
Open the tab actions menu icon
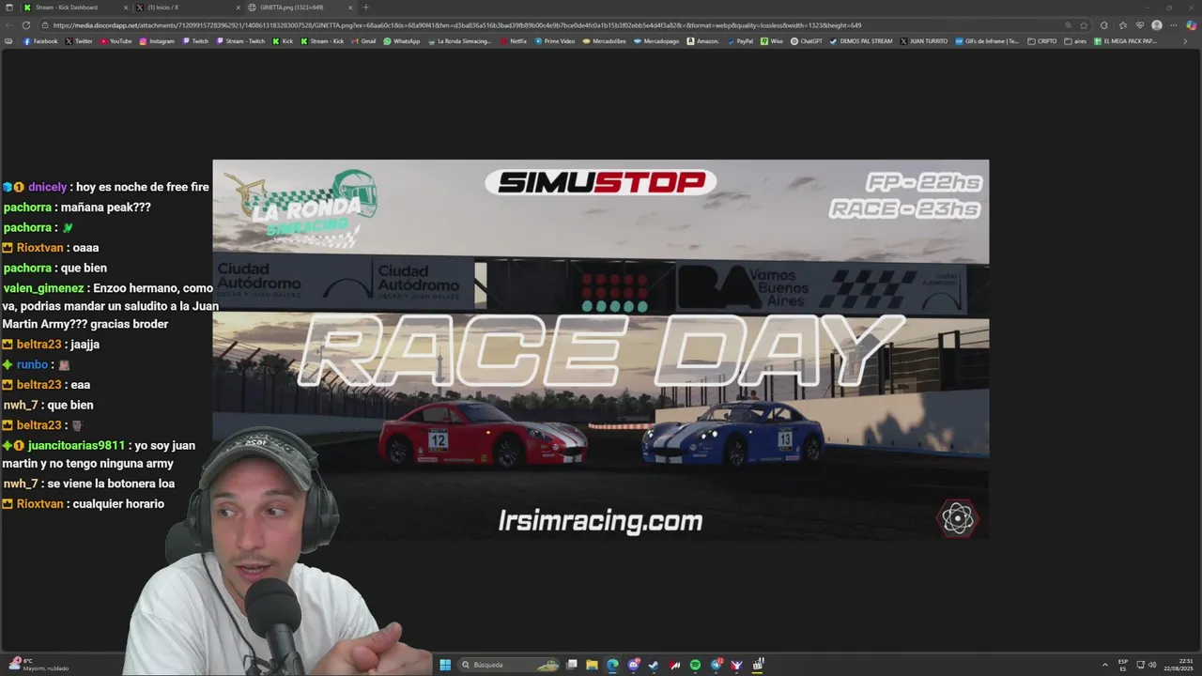pos(8,8)
